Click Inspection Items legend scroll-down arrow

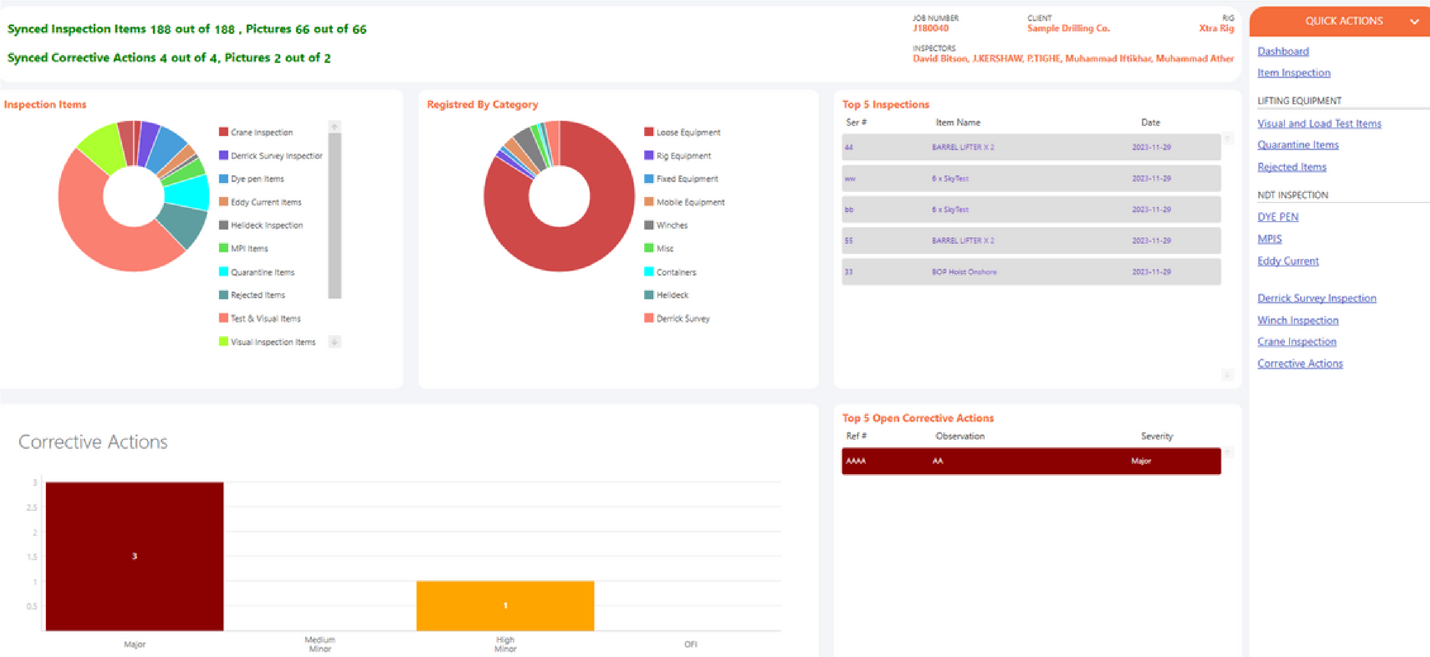[334, 342]
